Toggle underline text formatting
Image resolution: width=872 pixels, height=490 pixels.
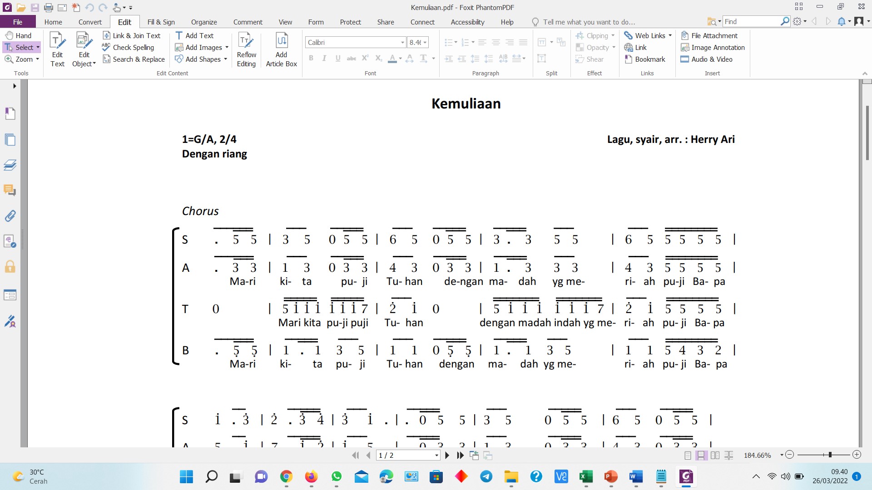338,58
